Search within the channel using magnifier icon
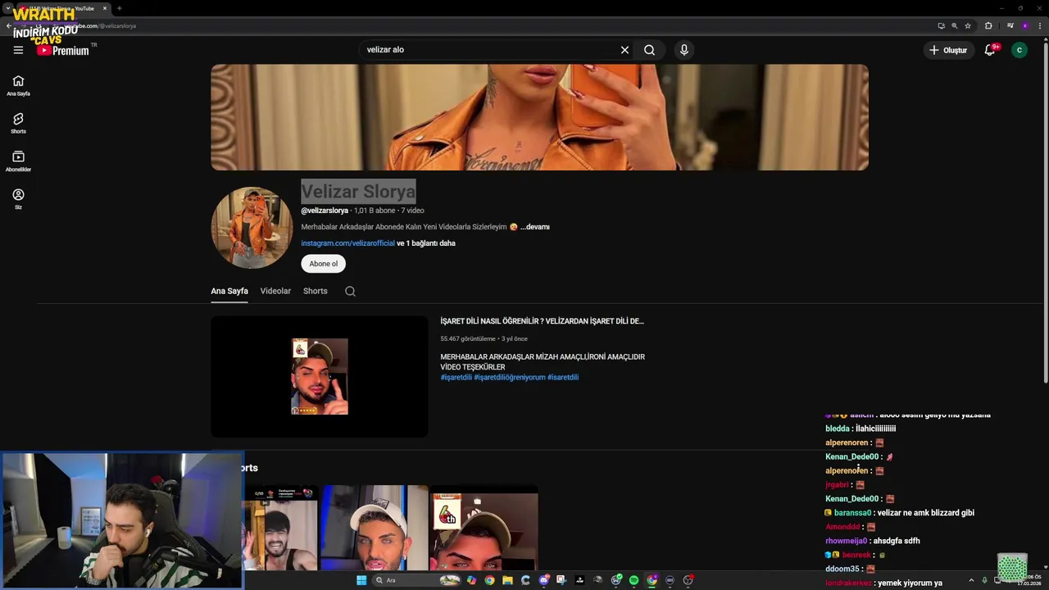 pyautogui.click(x=350, y=291)
